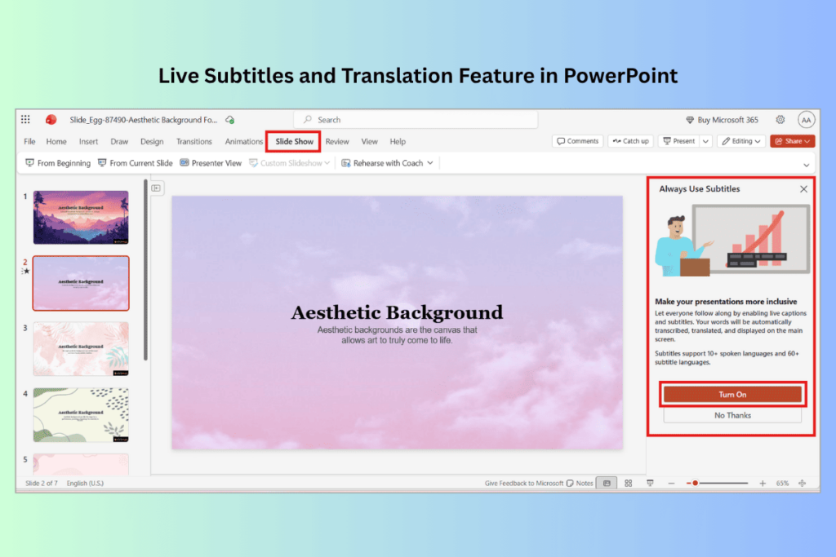The width and height of the screenshot is (836, 557).
Task: Switch to Slide Sorter view icon
Action: tap(628, 483)
